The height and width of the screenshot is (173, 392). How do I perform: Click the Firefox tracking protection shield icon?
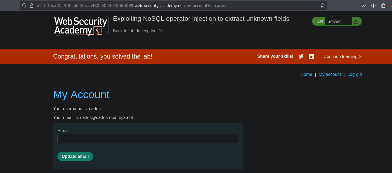[x=24, y=5]
